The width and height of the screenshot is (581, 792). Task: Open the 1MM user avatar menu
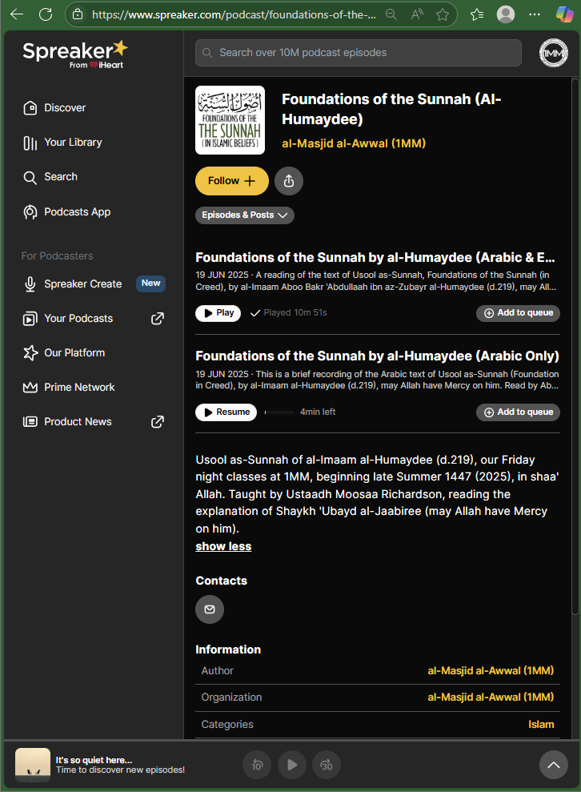pos(554,53)
